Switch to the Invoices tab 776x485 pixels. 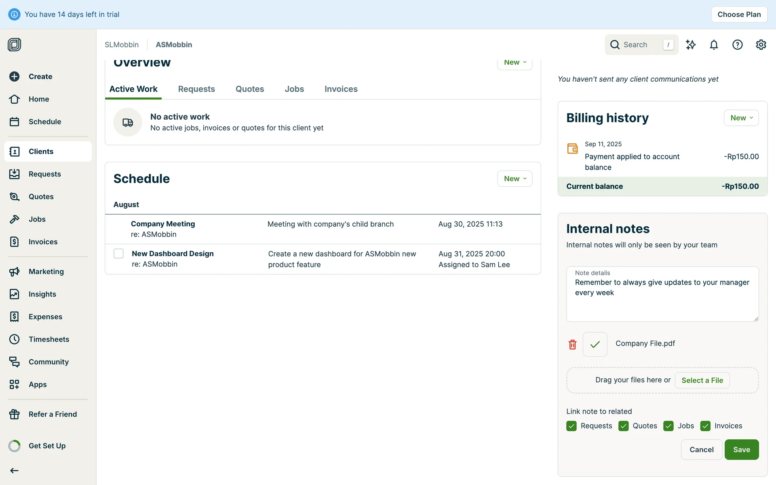[x=341, y=89]
